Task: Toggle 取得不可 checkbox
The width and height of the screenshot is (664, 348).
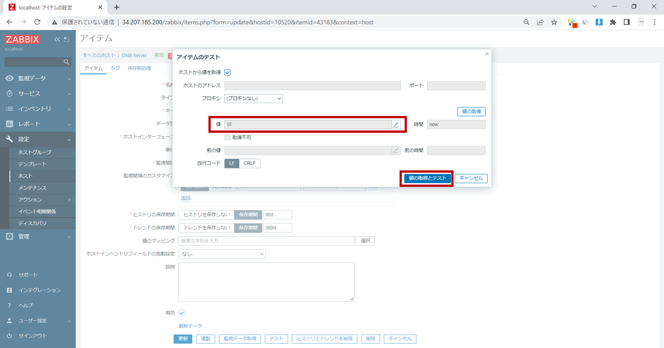Action: tap(228, 137)
